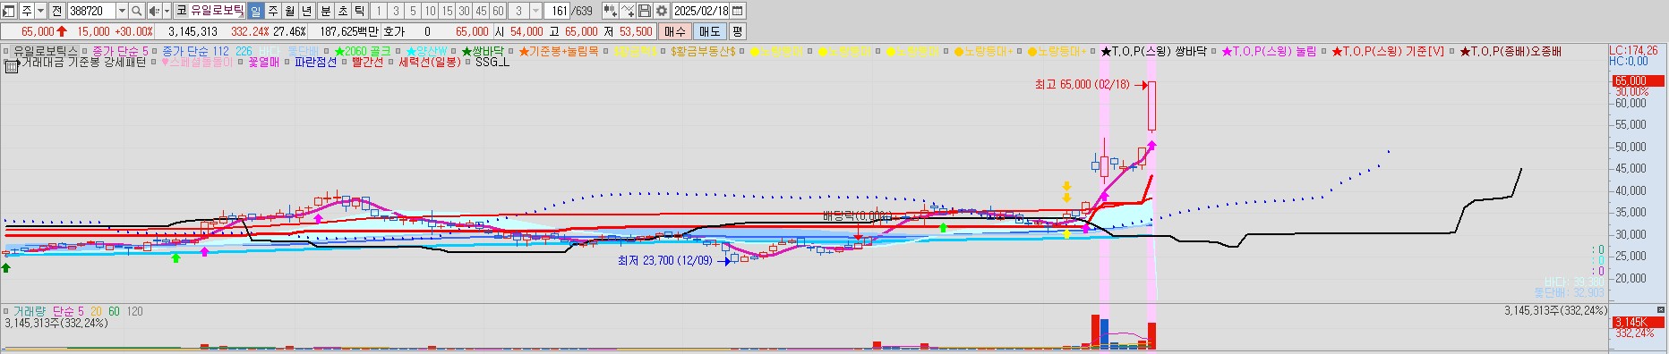Screen dimensions: 1669x354
Task: Select interval 5 button
Action: [413, 11]
